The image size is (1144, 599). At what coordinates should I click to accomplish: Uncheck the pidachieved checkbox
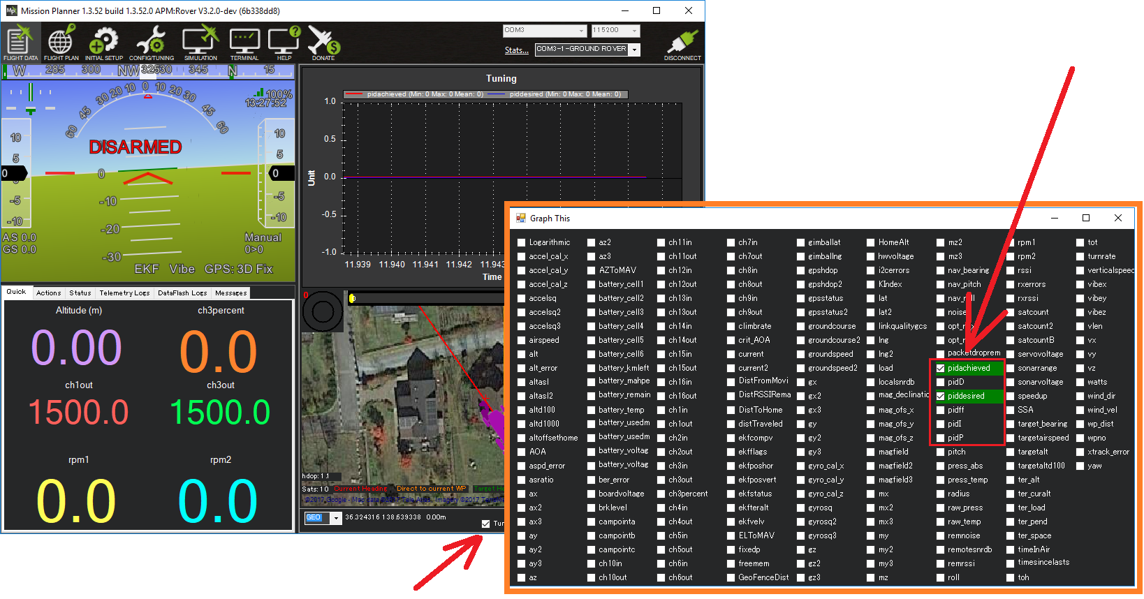pyautogui.click(x=941, y=368)
